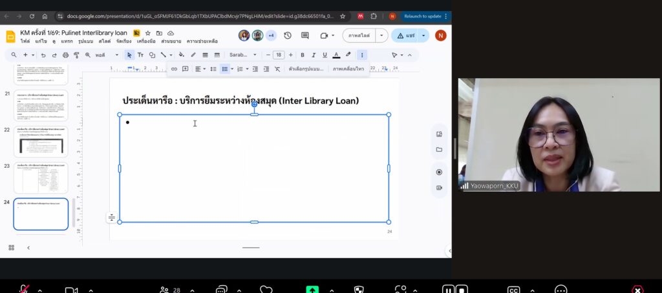662x293 pixels.
Task: Click the Relaunch to update button
Action: pyautogui.click(x=422, y=16)
